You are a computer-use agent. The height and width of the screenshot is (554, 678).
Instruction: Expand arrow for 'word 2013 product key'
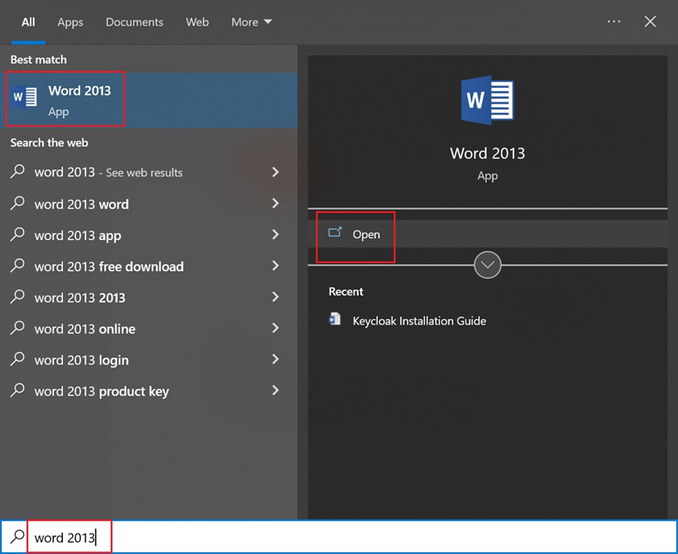pos(275,391)
